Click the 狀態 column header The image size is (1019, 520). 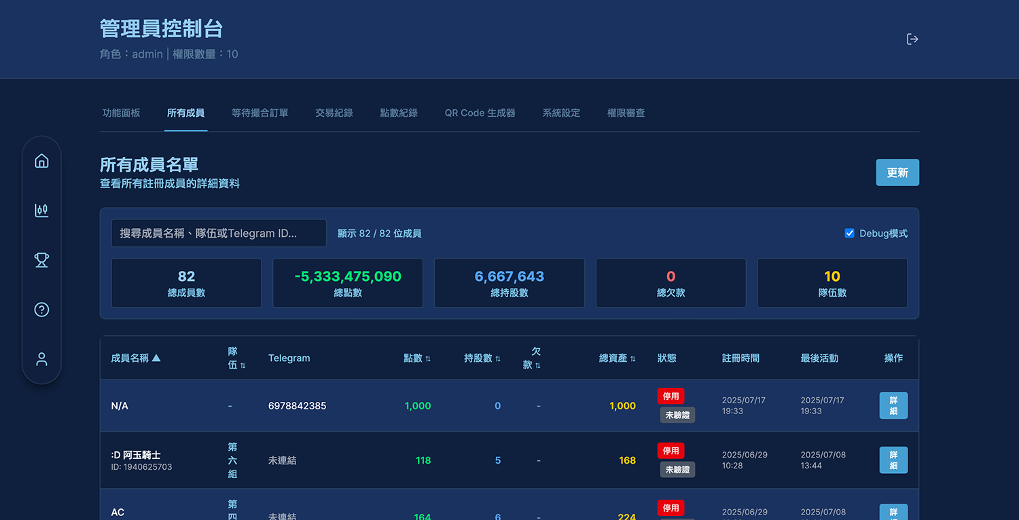pyautogui.click(x=666, y=358)
